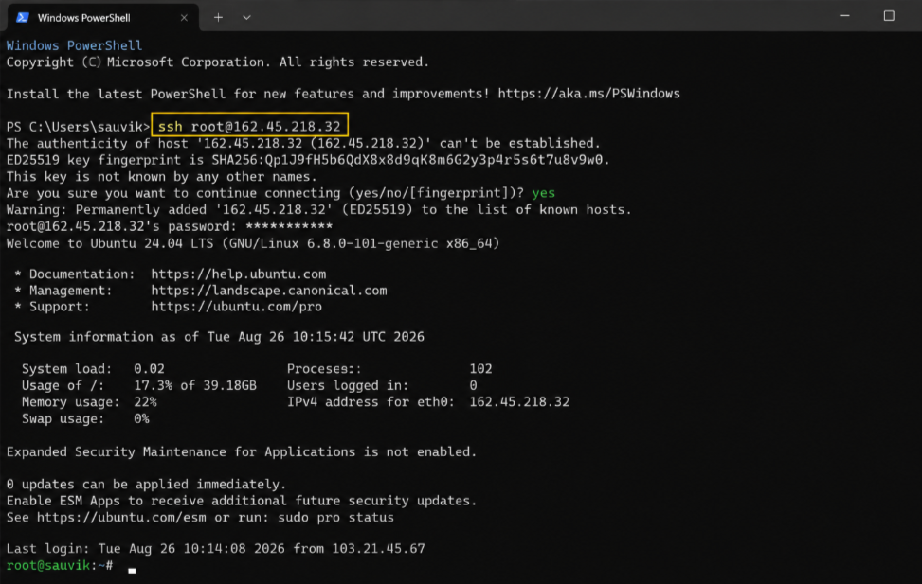The image size is (922, 584).
Task: Select the Windows PowerShell tab
Action: pos(103,17)
